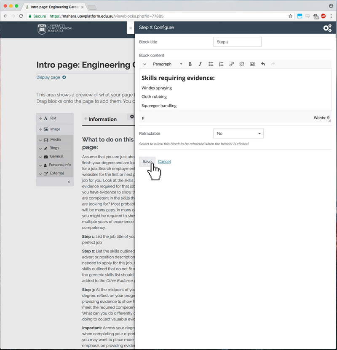Insert a bulleted list
The image size is (337, 350).
(211, 64)
